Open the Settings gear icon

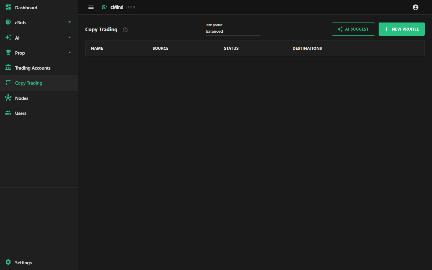click(8, 262)
